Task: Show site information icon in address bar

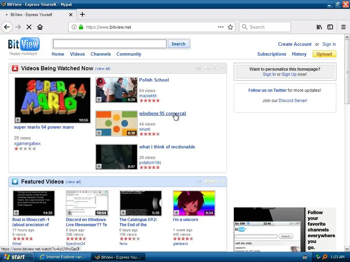Action: [74, 27]
